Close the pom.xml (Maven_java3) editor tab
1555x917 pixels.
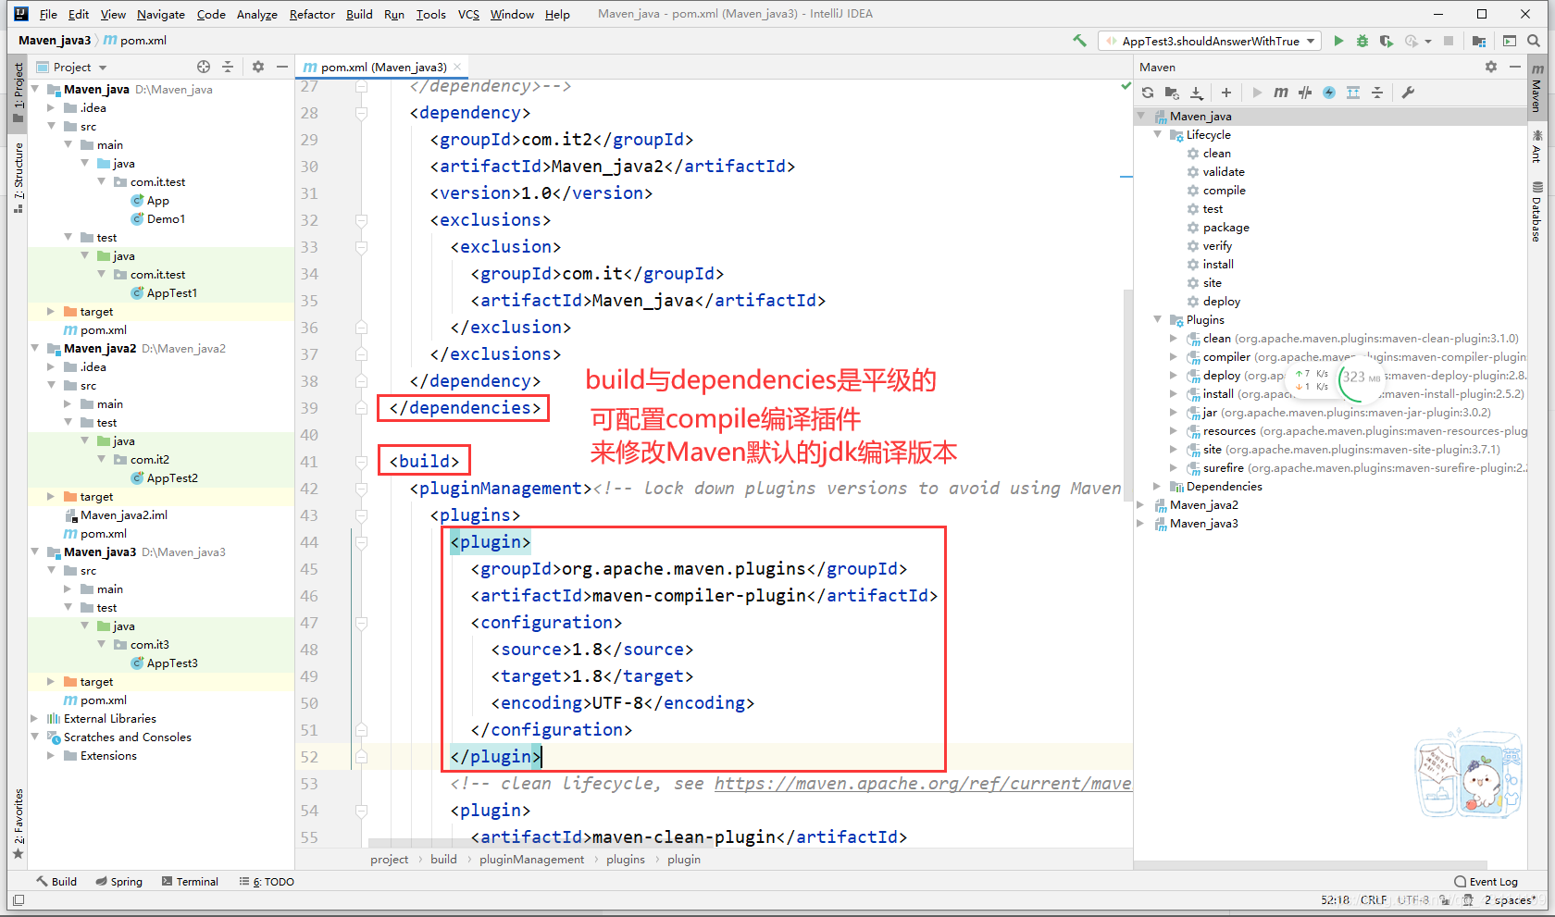(x=457, y=68)
